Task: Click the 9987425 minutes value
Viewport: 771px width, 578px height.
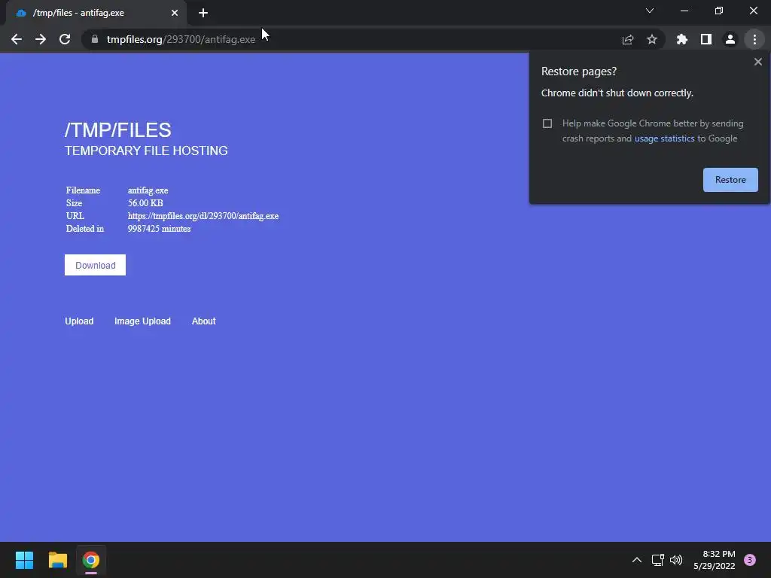Action: point(160,229)
